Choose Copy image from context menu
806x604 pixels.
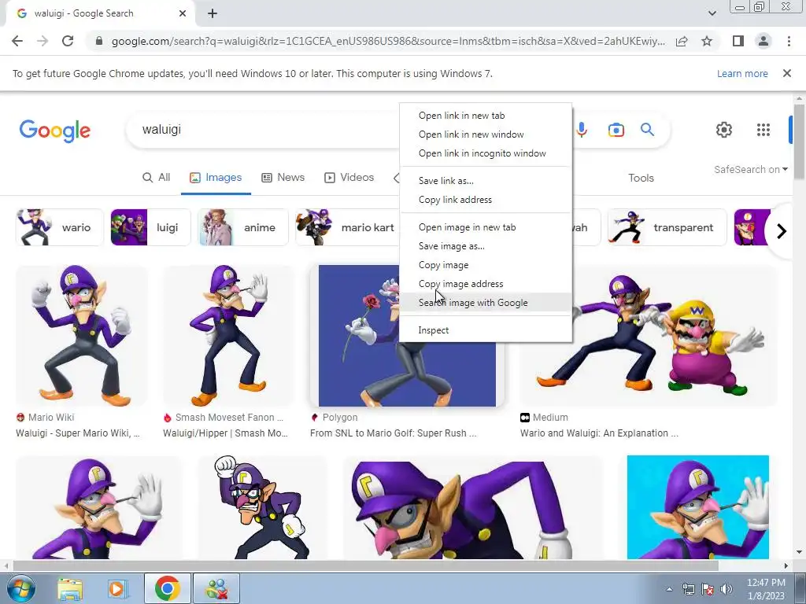coord(486,265)
